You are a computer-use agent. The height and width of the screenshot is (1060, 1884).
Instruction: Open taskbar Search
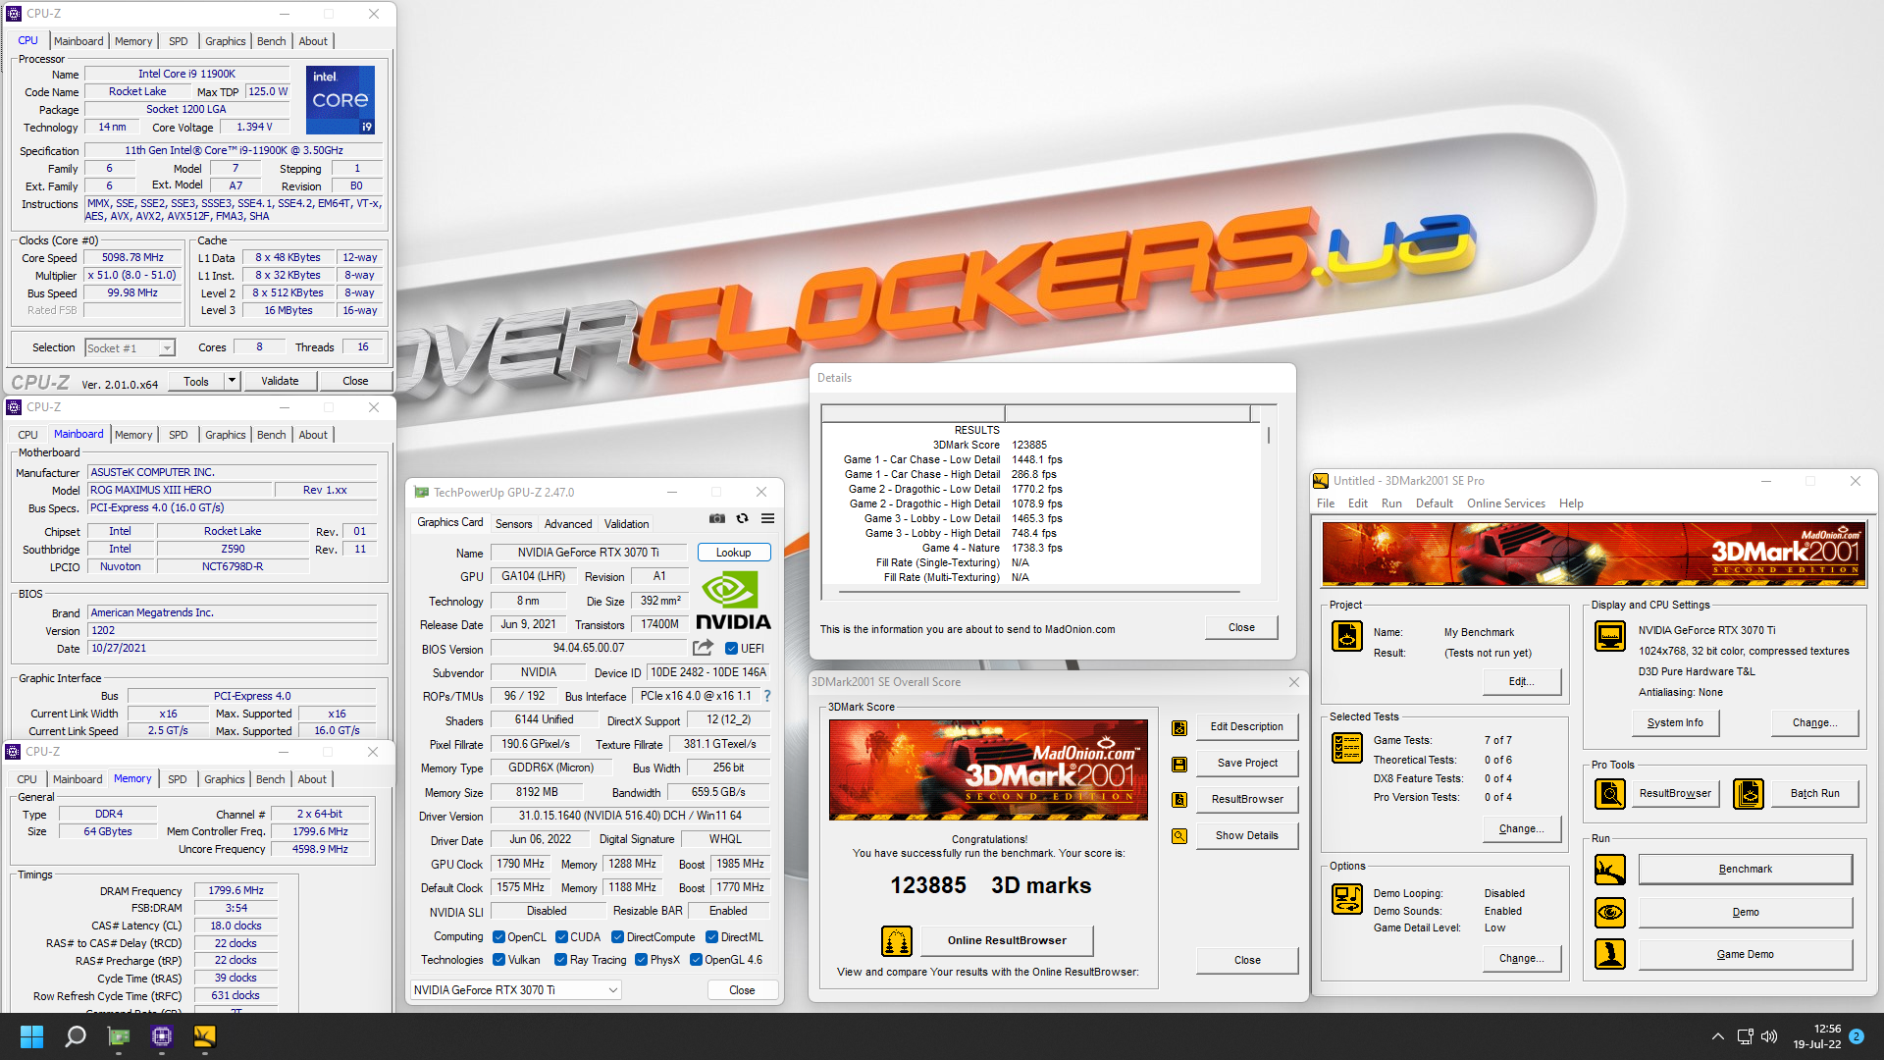click(75, 1036)
